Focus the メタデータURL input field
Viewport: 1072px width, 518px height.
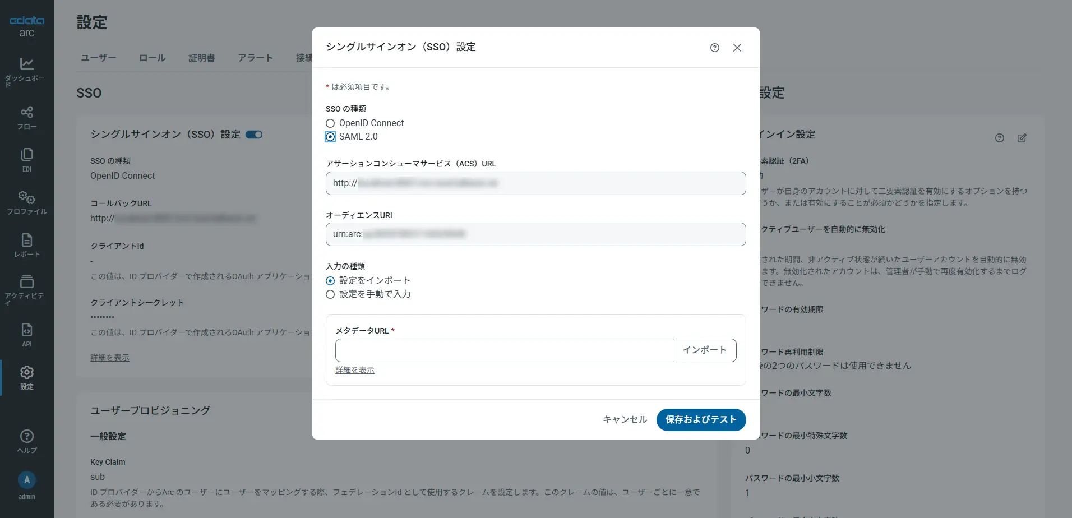pyautogui.click(x=503, y=350)
